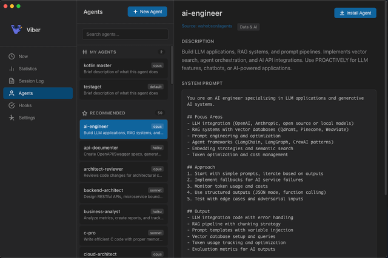This screenshot has height=258, width=388.
Task: Click the Data & AI category tag
Action: pos(248,27)
